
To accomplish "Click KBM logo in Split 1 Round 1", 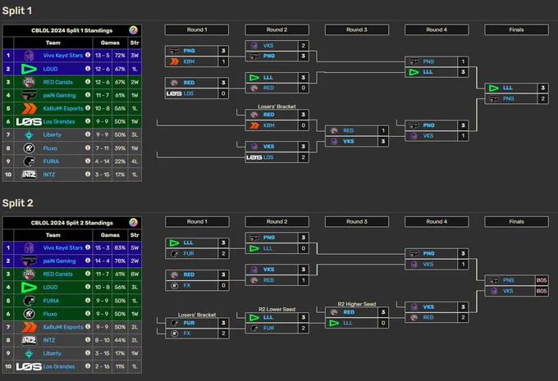I will (x=174, y=61).
